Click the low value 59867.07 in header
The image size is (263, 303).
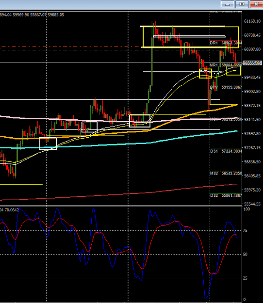tap(38, 15)
